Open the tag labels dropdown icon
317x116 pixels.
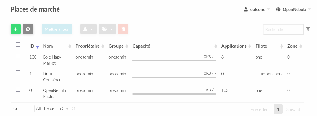(x=107, y=29)
